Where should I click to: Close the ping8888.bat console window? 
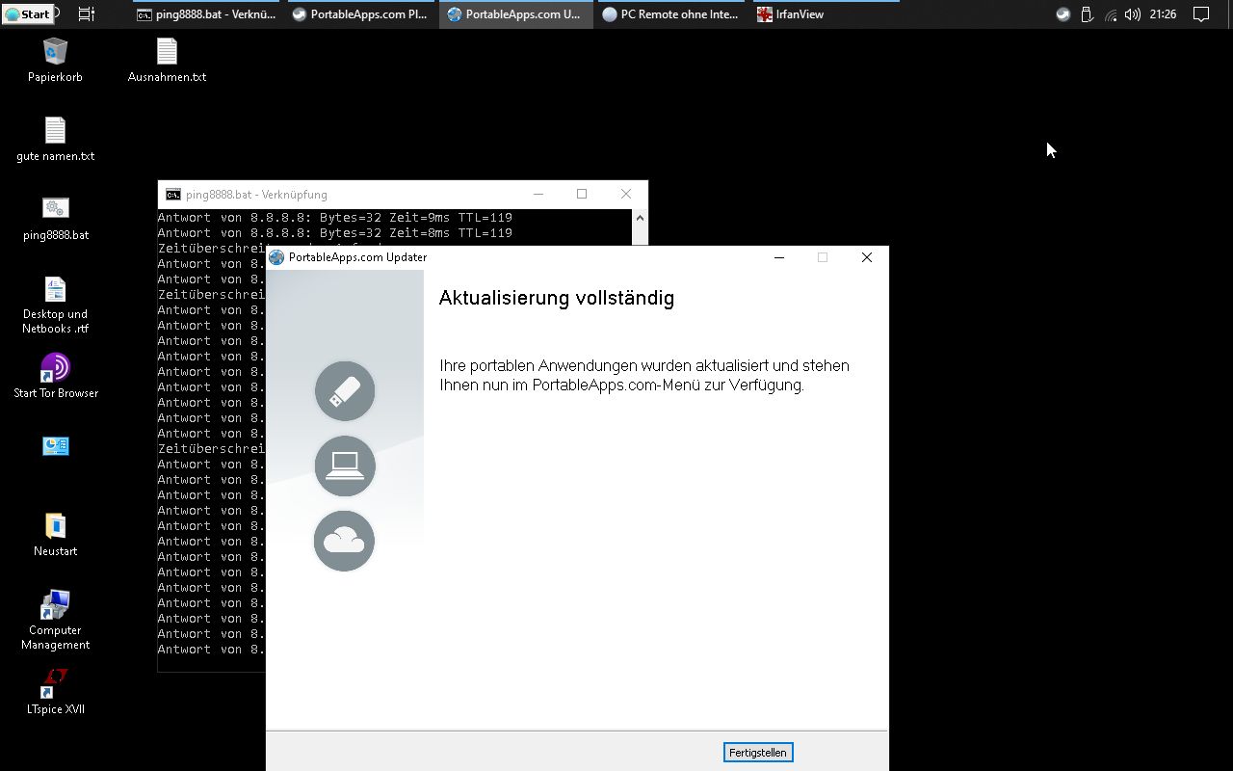[x=626, y=194]
